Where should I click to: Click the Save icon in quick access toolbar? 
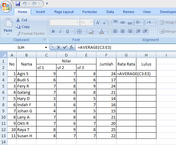[18, 4]
